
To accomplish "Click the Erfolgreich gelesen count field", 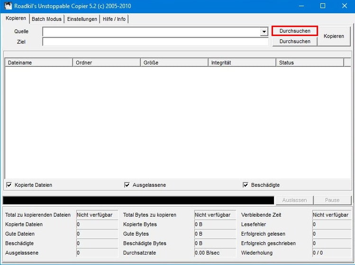I will (x=332, y=234).
